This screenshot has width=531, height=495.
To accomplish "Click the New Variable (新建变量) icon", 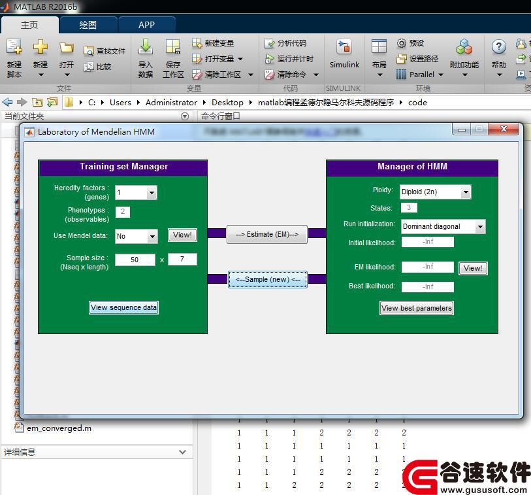I will (x=197, y=43).
